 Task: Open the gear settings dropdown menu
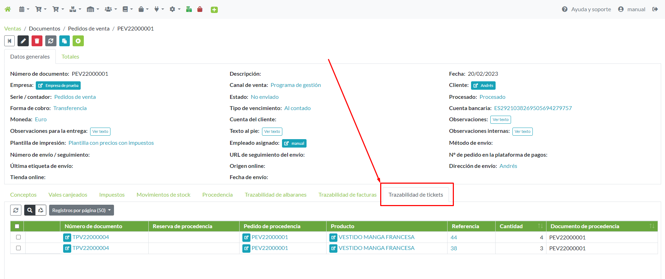pyautogui.click(x=175, y=9)
